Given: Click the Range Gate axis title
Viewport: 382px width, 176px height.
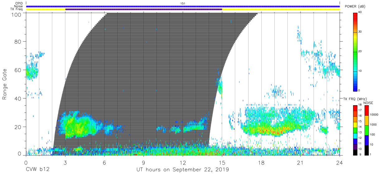Looking at the screenshot, I should coord(5,84).
